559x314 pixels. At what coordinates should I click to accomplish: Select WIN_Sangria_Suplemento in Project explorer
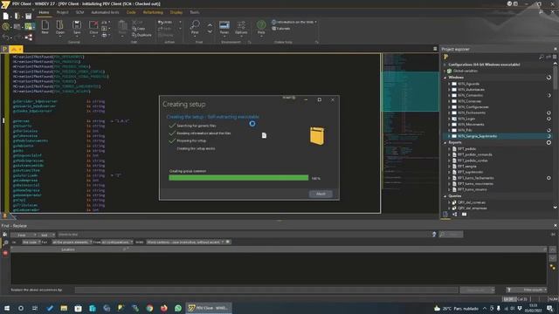(x=477, y=136)
